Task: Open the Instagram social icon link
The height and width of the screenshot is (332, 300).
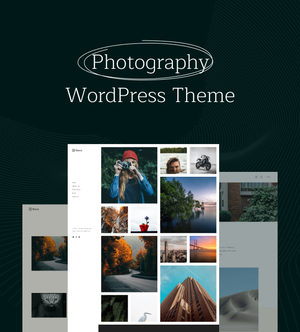Action: (x=76, y=237)
